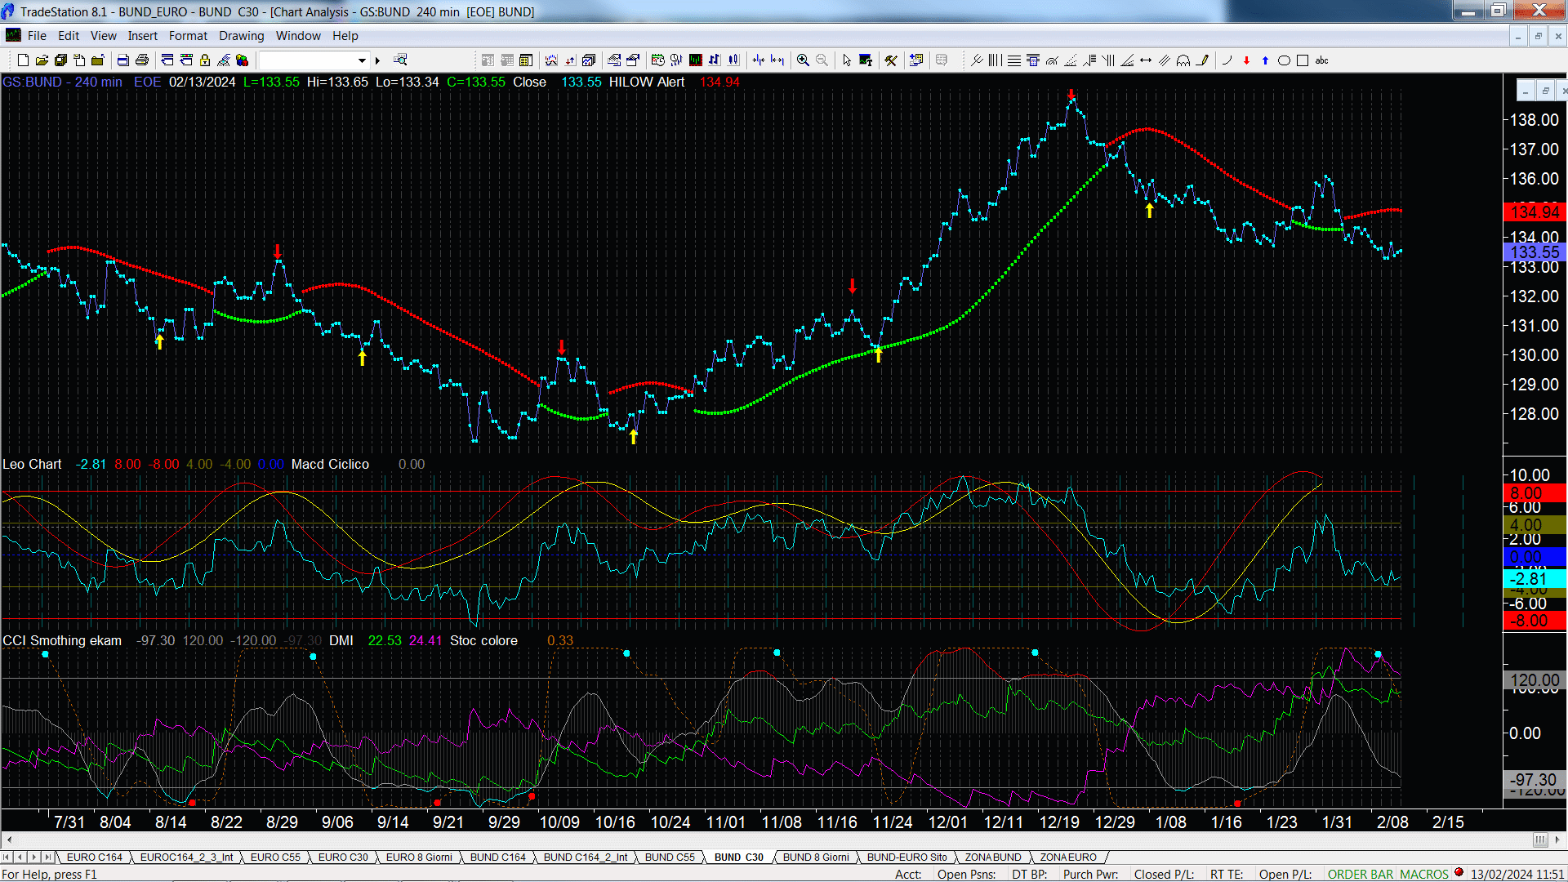1568x882 pixels.
Task: Click the increase bar spacing icon
Action: 777,60
